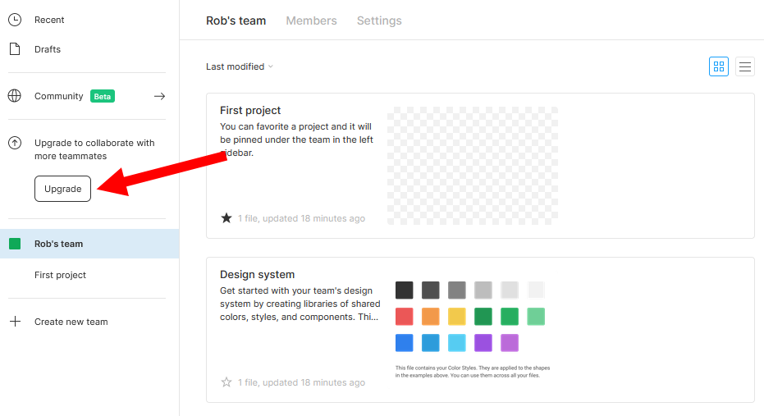Click the upgrade circle-arrow icon

coord(15,143)
